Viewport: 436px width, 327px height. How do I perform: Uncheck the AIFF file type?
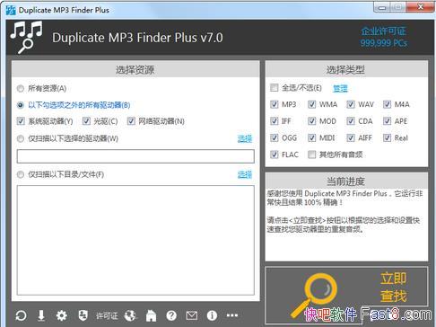(351, 138)
